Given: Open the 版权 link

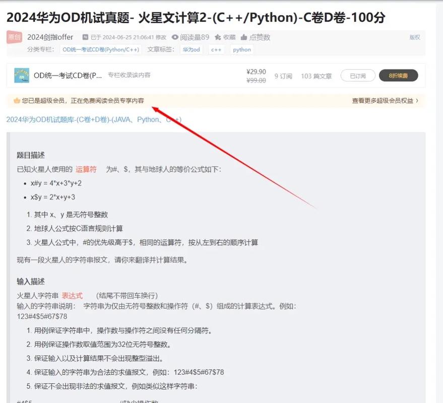Looking at the screenshot, I should (x=415, y=37).
